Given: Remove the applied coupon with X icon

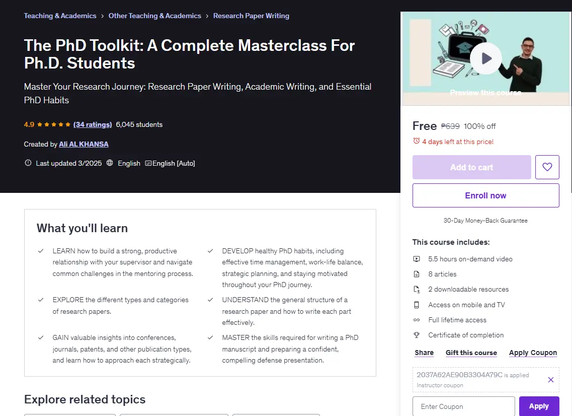Looking at the screenshot, I should (551, 380).
